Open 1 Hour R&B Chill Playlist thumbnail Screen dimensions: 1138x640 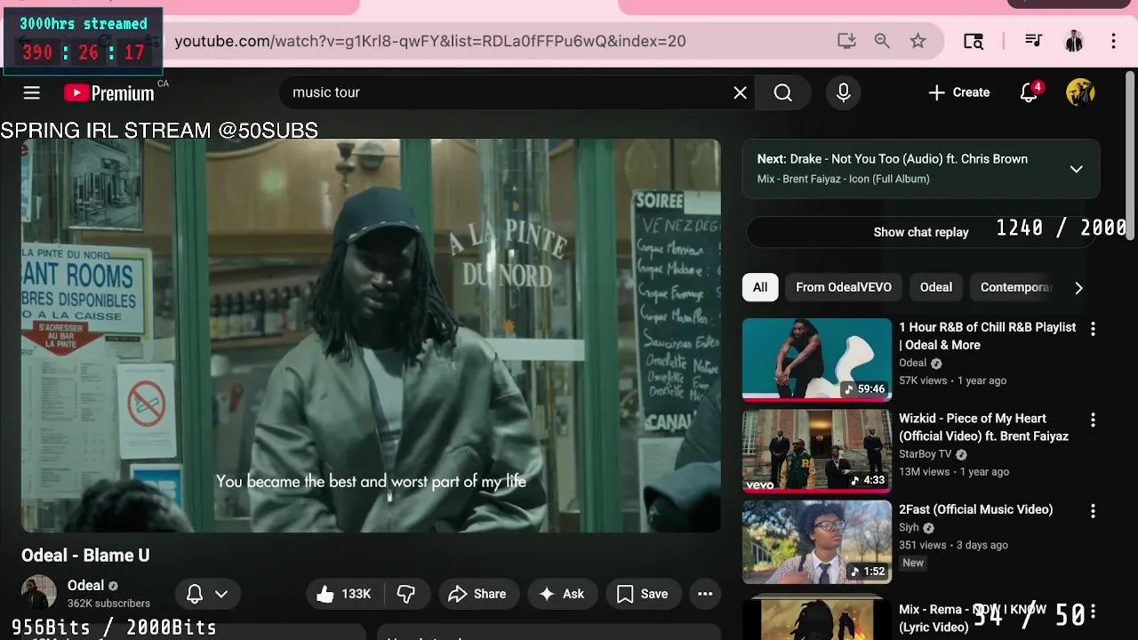click(x=817, y=360)
